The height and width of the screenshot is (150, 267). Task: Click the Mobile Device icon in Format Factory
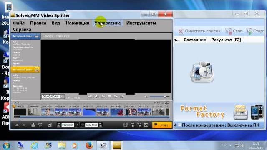240,112
